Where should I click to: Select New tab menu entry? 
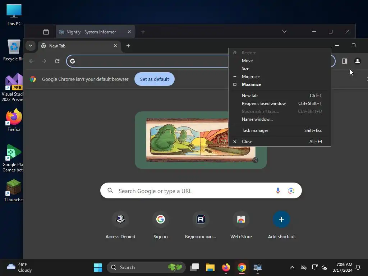pos(280,96)
